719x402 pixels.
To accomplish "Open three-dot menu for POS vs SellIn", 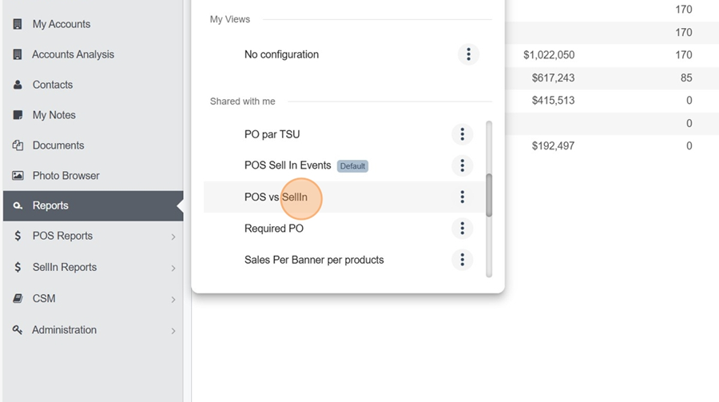I will tap(463, 197).
